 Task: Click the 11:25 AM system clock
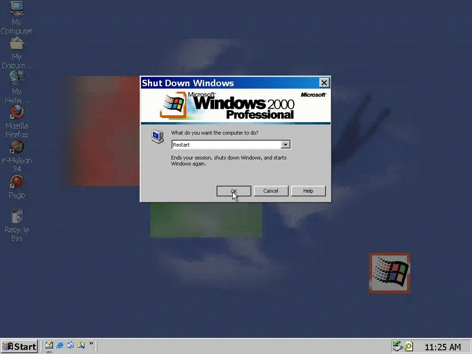pyautogui.click(x=442, y=347)
